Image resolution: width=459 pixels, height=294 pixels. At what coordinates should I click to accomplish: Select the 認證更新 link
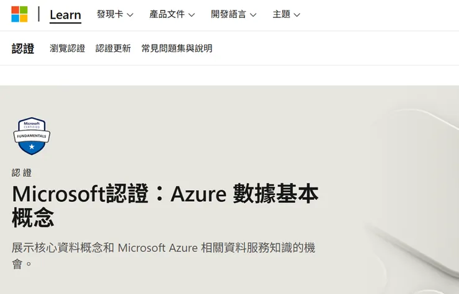point(113,48)
